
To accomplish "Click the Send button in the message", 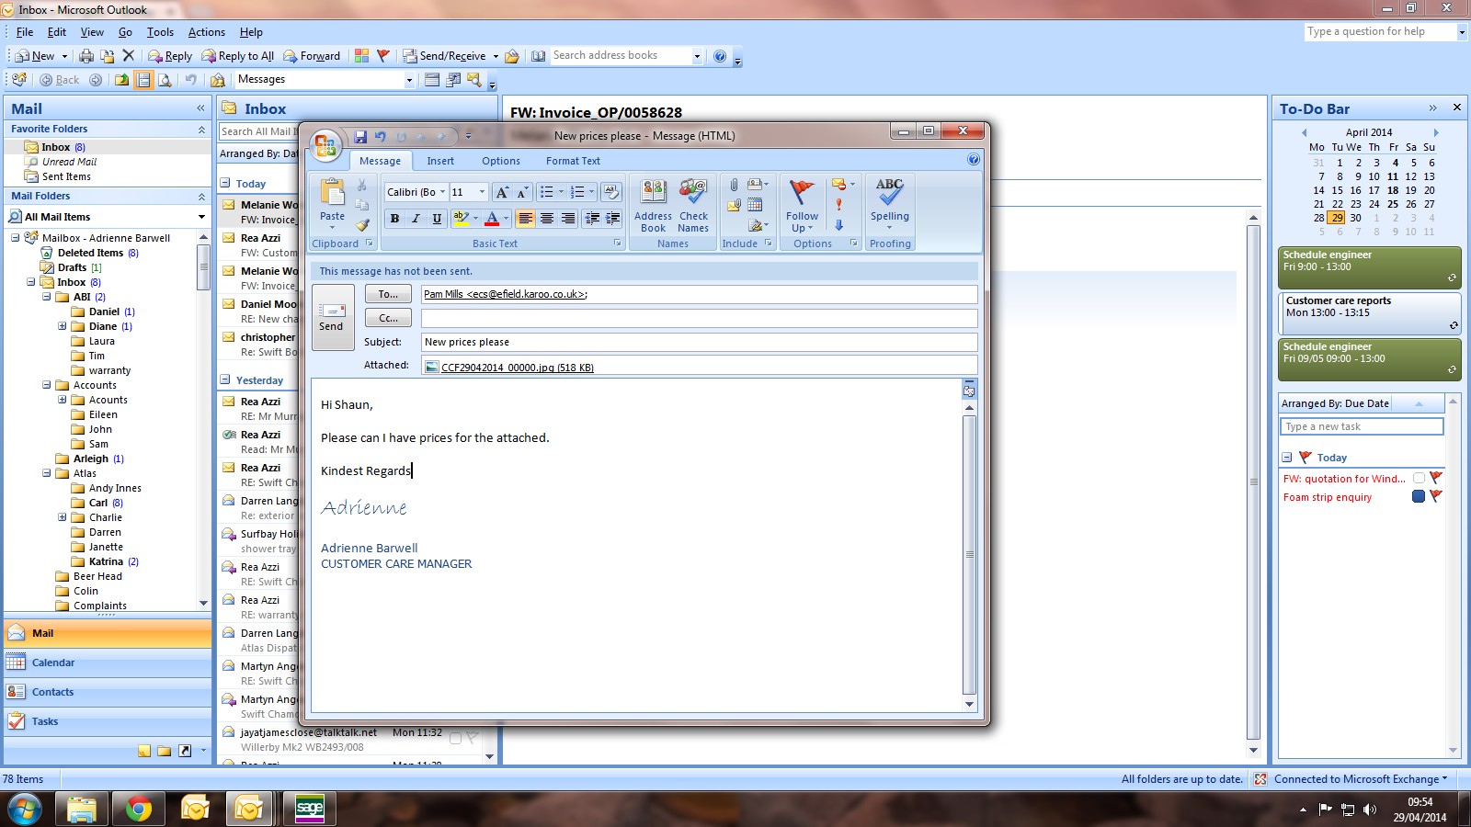I will [332, 317].
